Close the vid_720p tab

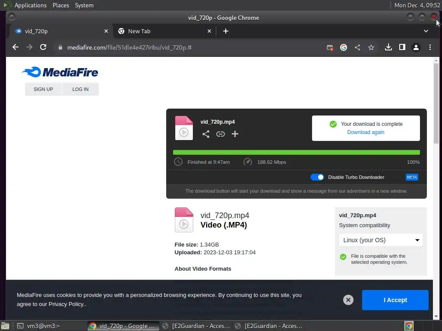pyautogui.click(x=106, y=31)
